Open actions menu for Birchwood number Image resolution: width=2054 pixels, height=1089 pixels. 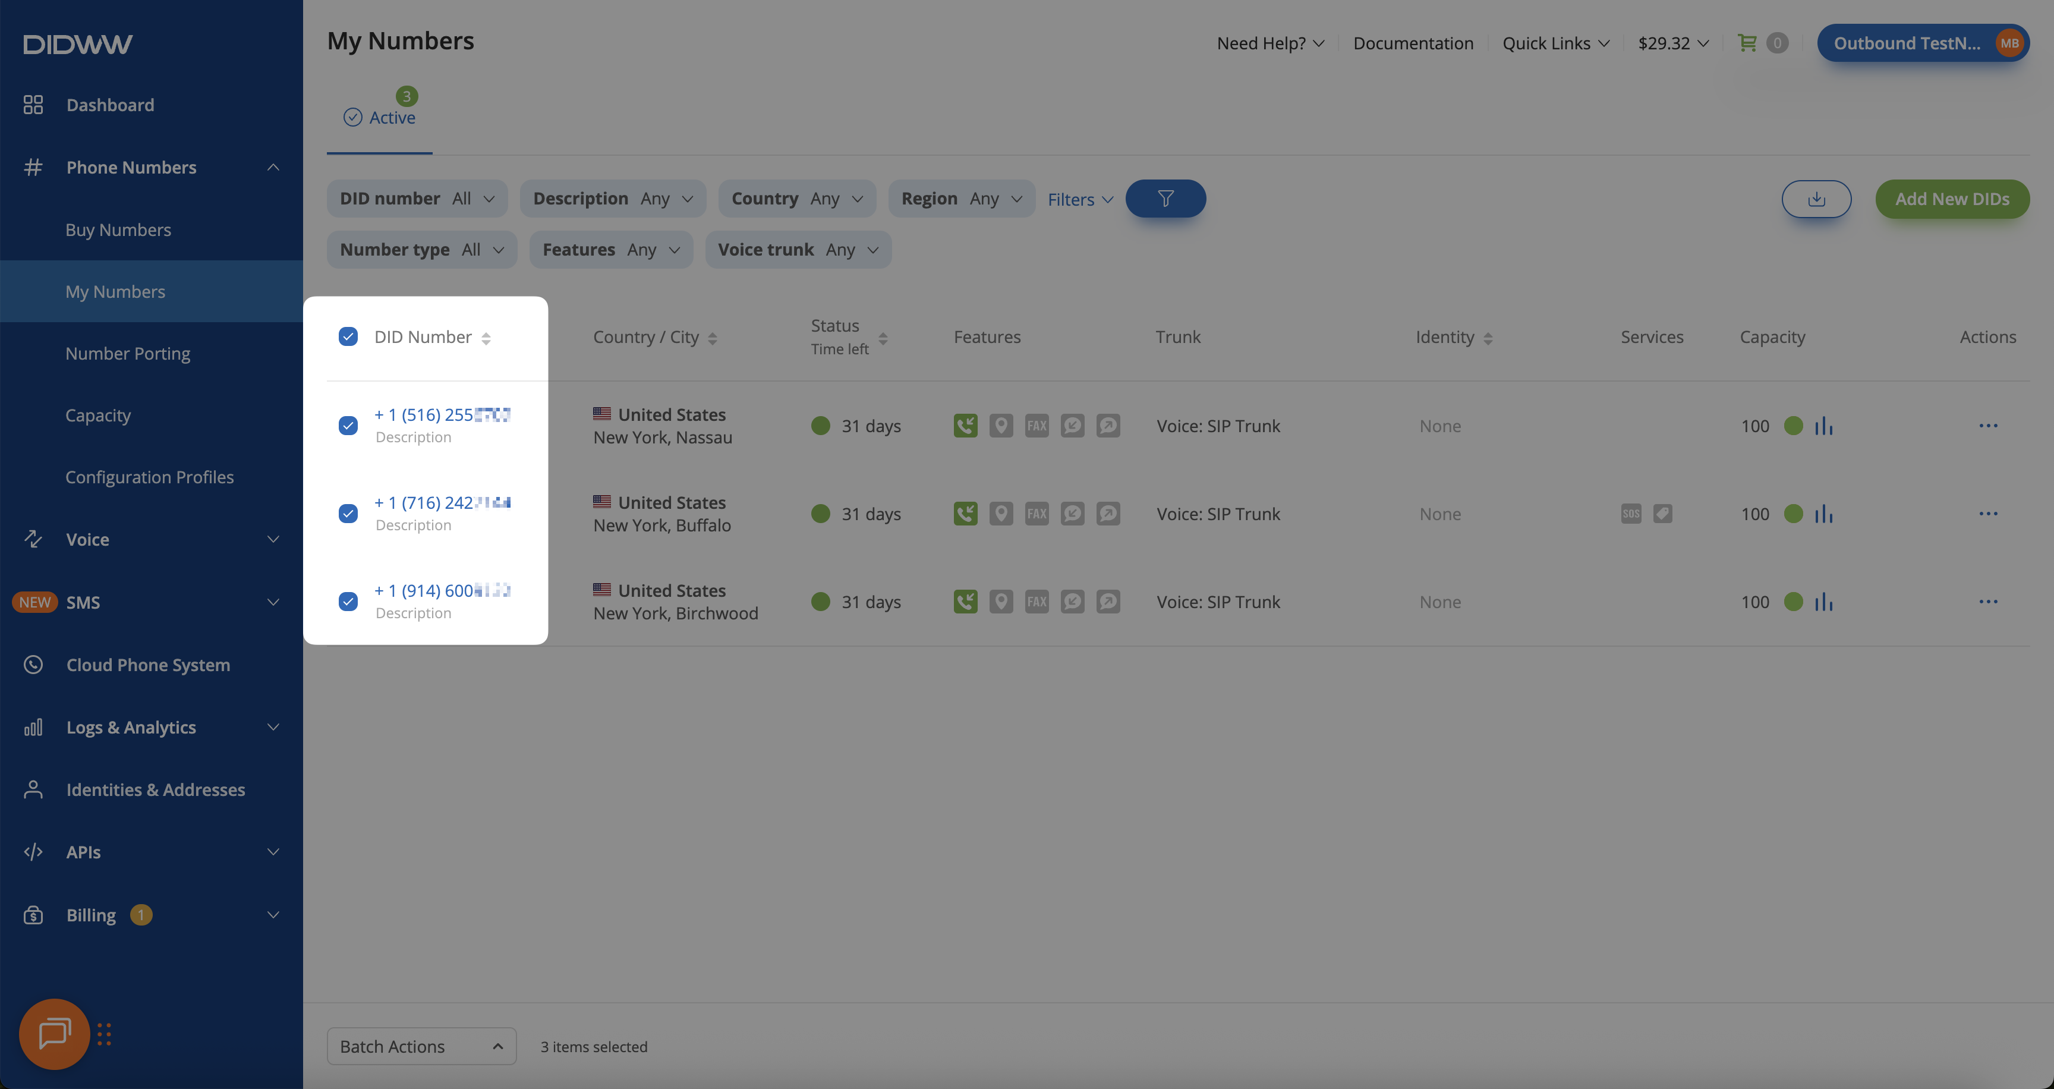(x=1988, y=602)
